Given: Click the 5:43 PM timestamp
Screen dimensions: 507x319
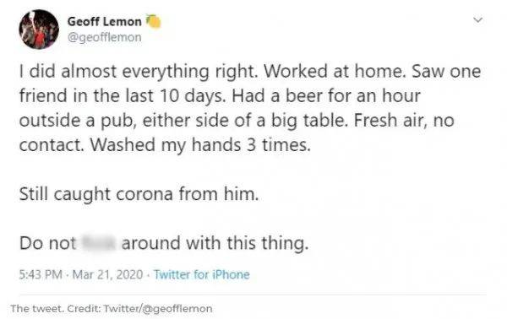Looking at the screenshot, I should click(x=41, y=274).
